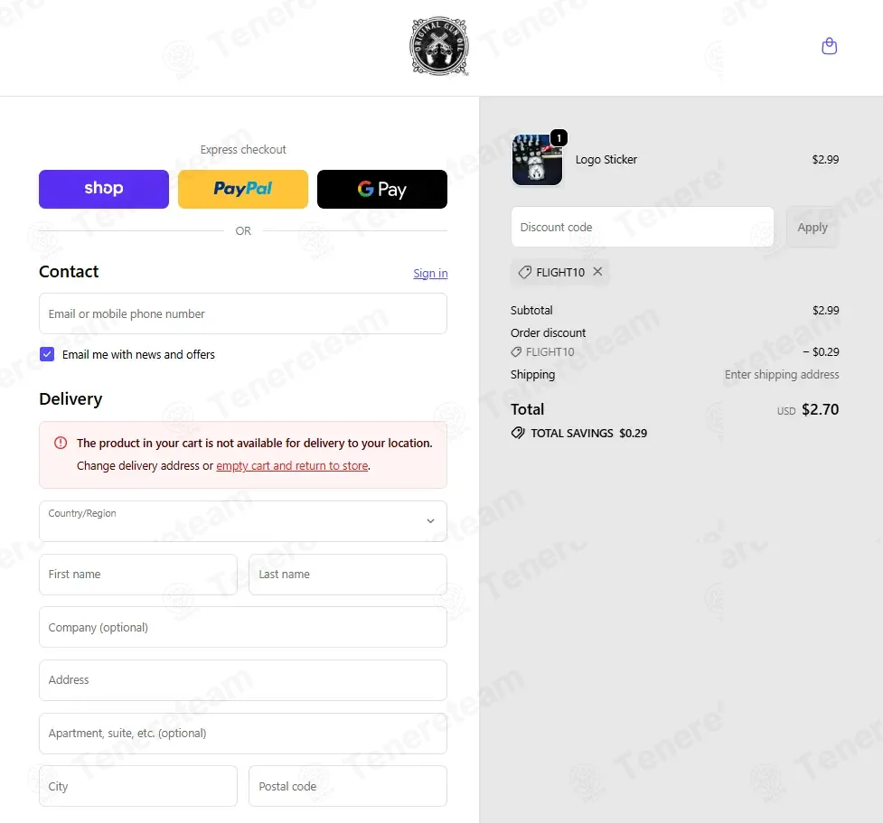The height and width of the screenshot is (823, 883).
Task: Check out with PayPal button
Action: click(x=243, y=189)
